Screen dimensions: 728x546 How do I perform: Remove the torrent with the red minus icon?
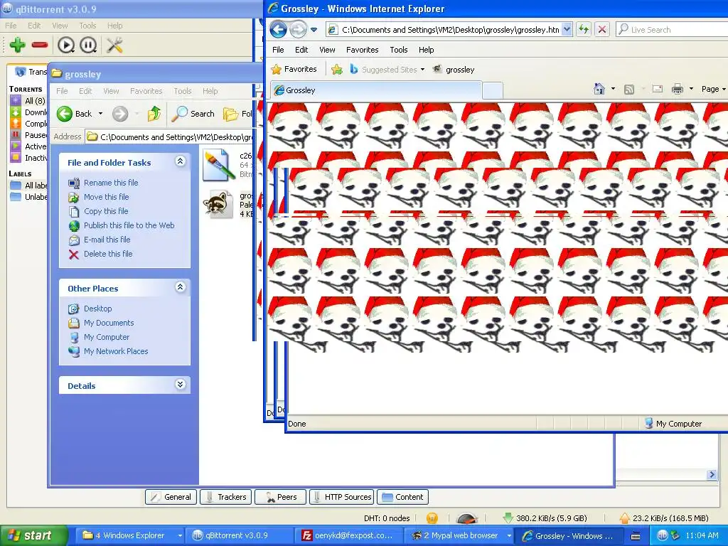tap(40, 45)
